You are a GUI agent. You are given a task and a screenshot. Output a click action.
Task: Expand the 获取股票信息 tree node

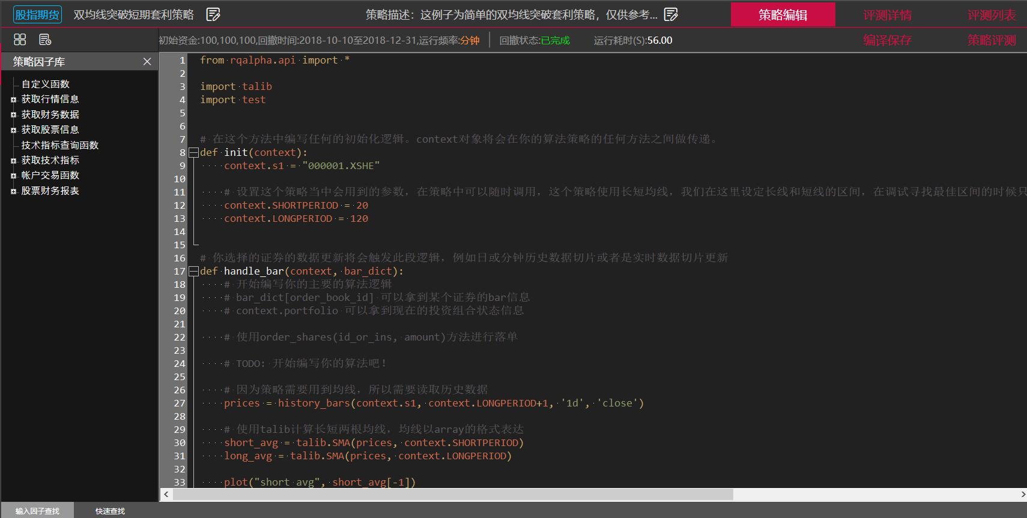(13, 130)
